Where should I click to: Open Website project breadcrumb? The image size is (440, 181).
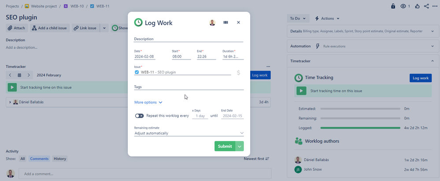[44, 6]
